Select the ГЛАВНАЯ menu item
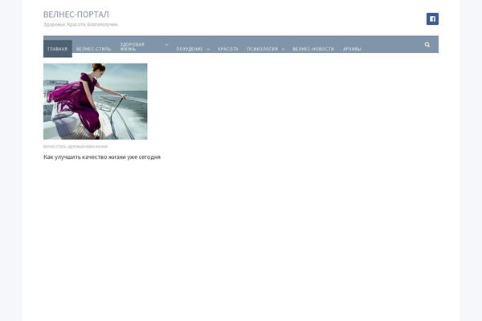Image resolution: width=482 pixels, height=321 pixels. [x=58, y=49]
